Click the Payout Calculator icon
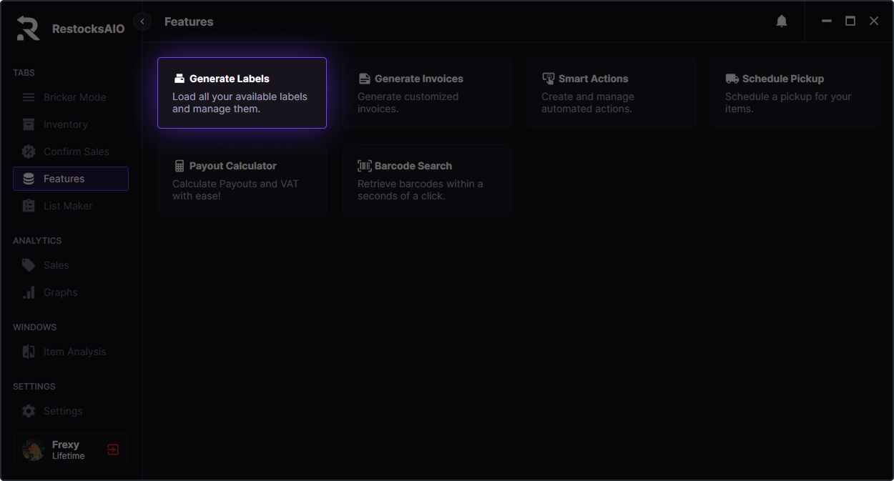 [x=180, y=166]
